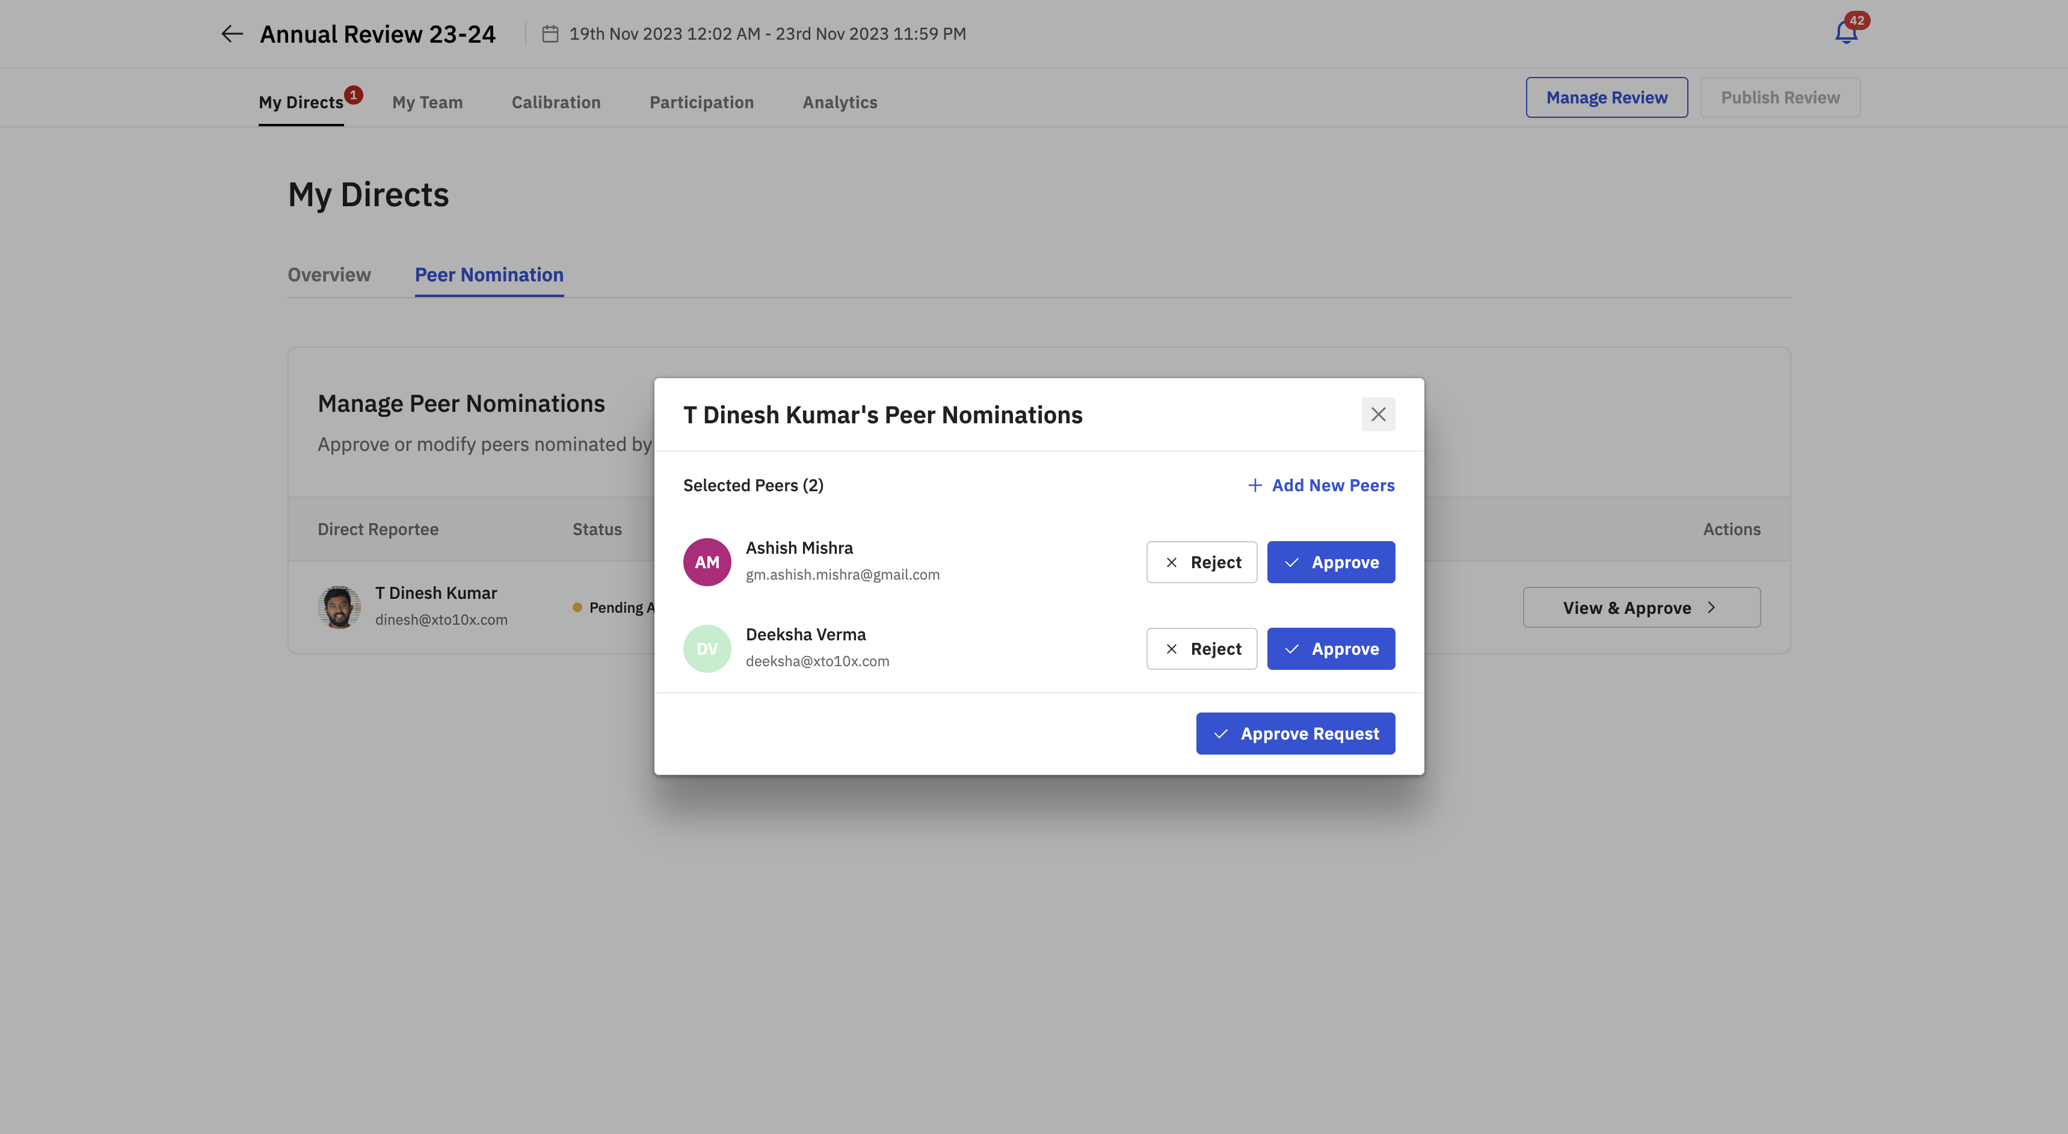Approve Ashish Mishra as a peer
The height and width of the screenshot is (1134, 2068).
click(x=1330, y=562)
